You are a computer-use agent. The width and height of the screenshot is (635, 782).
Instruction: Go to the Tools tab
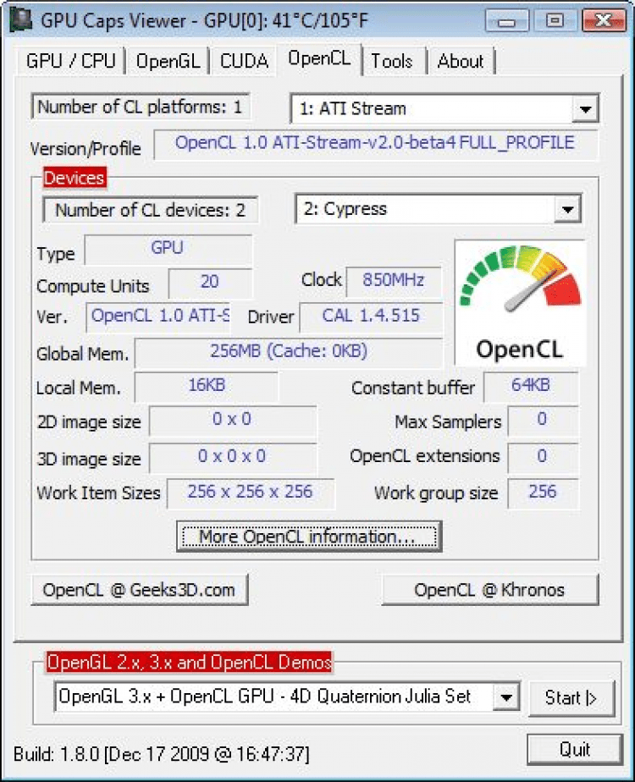tap(391, 61)
